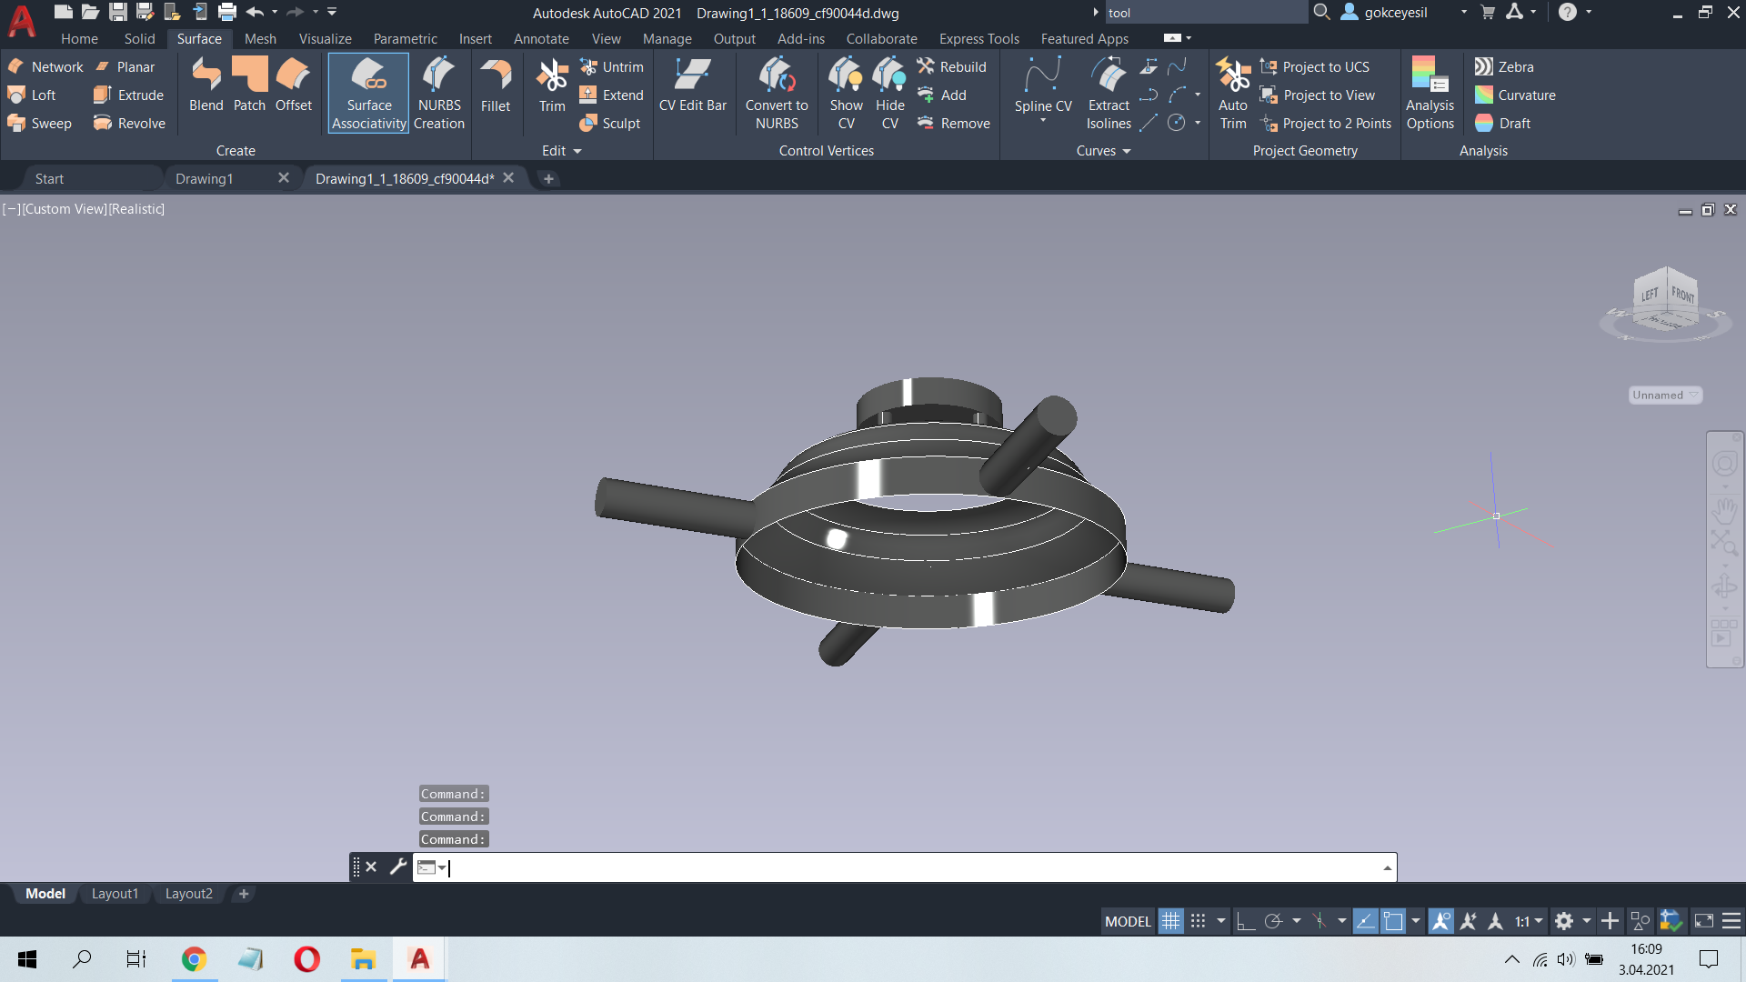Activate the Trim surface tool
Viewport: 1746px width, 982px height.
click(552, 85)
